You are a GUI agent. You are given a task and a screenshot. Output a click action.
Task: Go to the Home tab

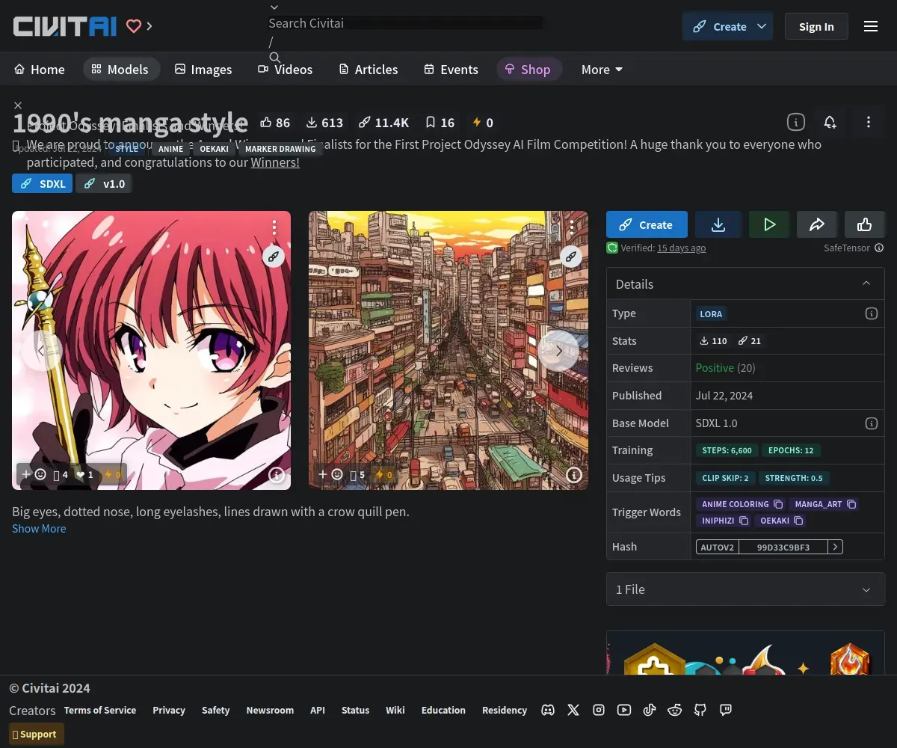(40, 69)
